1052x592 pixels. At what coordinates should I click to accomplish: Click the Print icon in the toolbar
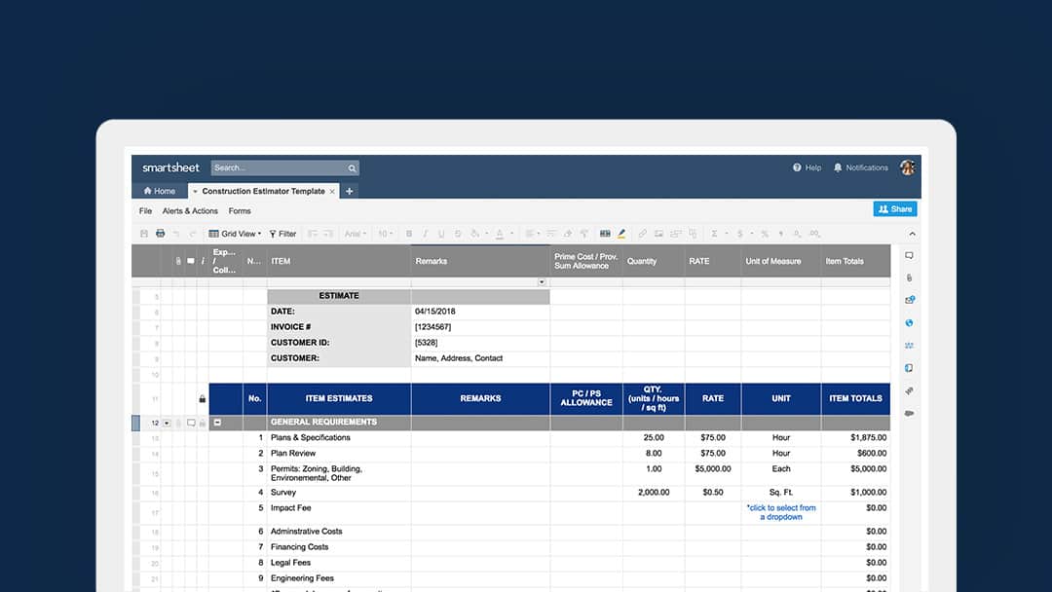160,234
